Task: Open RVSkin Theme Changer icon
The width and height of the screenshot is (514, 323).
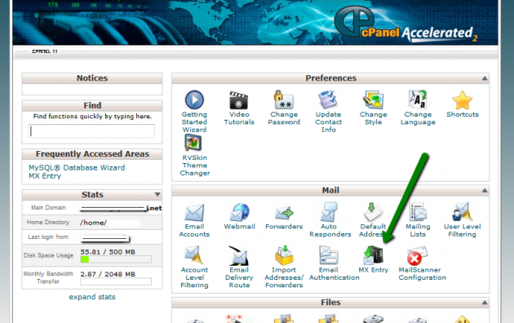Action: [x=193, y=143]
